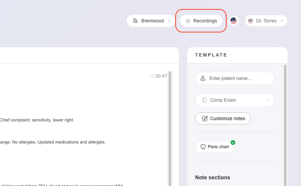Image resolution: width=301 pixels, height=186 pixels.
Task: Click the pencil edit icon on Customize notes
Action: point(204,119)
